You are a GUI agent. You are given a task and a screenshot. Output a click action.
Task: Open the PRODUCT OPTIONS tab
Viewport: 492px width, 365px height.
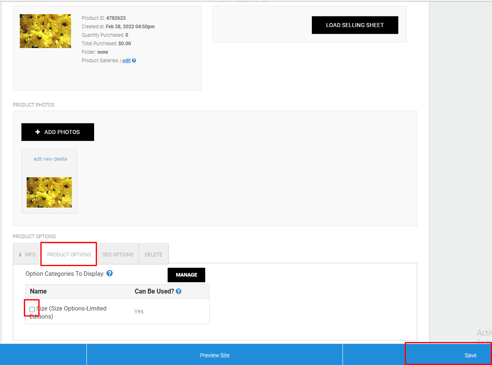click(x=68, y=254)
